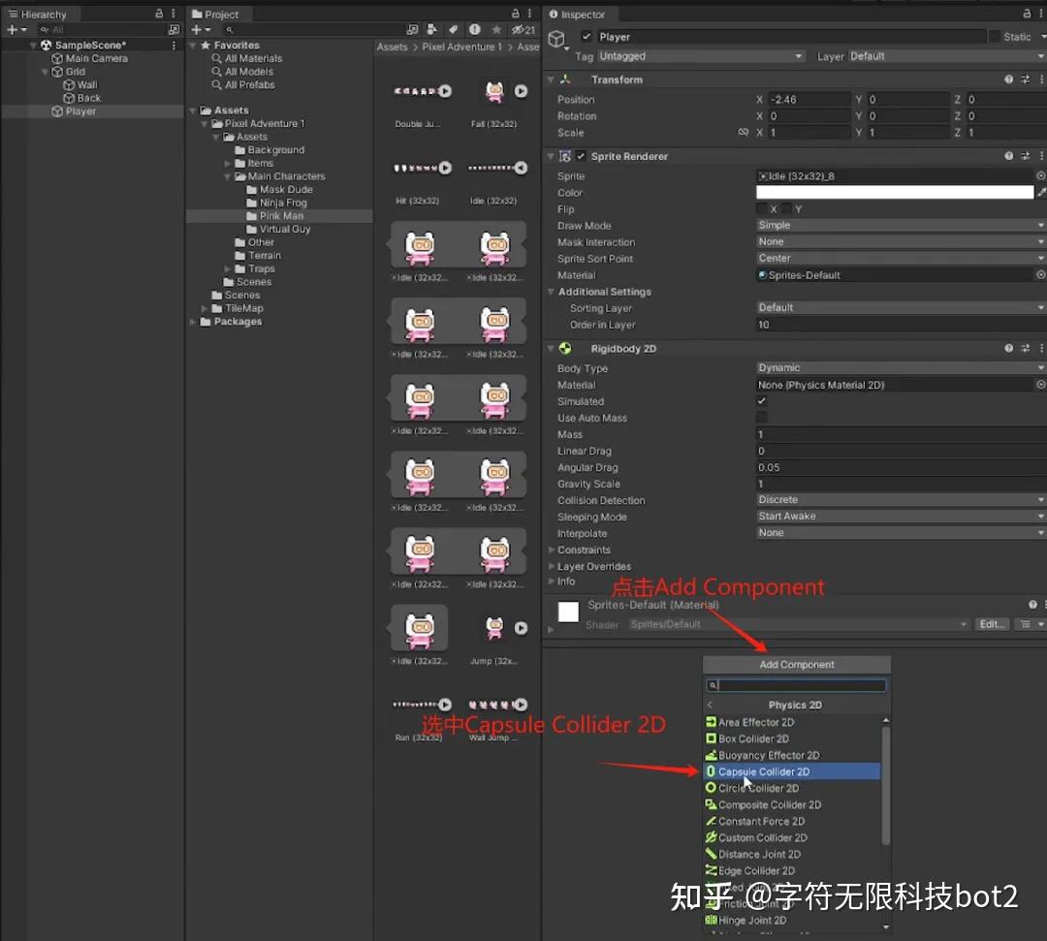This screenshot has width=1047, height=941.
Task: Toggle Player active checkbox in Inspector
Action: pos(587,37)
